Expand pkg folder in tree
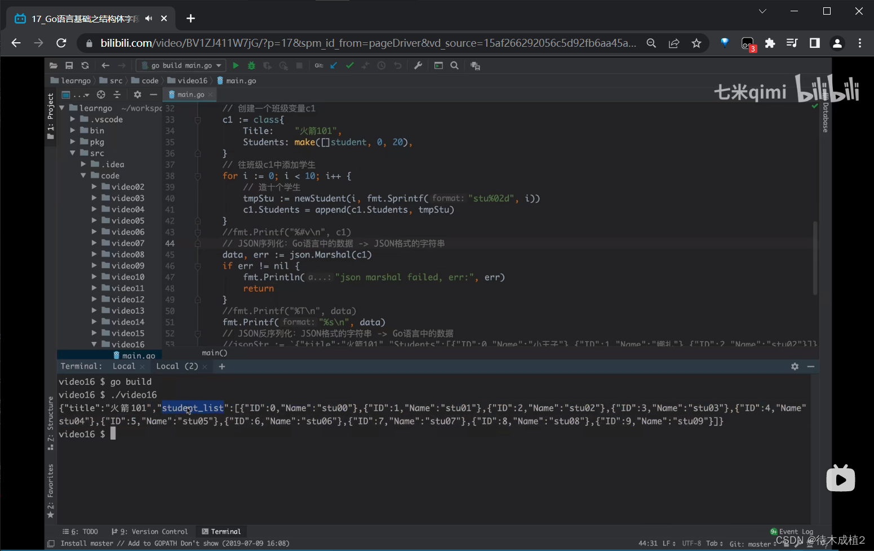 pos(72,141)
